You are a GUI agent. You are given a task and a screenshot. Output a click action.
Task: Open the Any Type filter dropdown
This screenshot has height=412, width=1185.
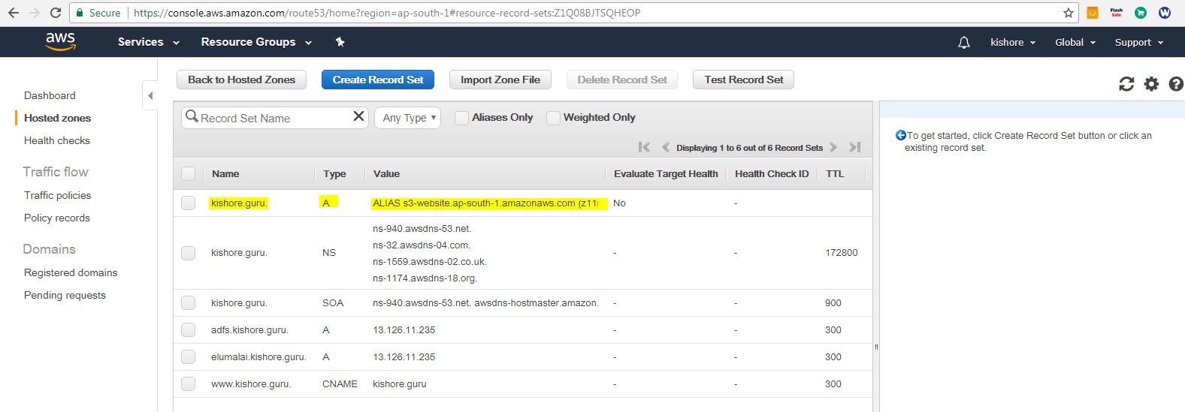point(410,118)
